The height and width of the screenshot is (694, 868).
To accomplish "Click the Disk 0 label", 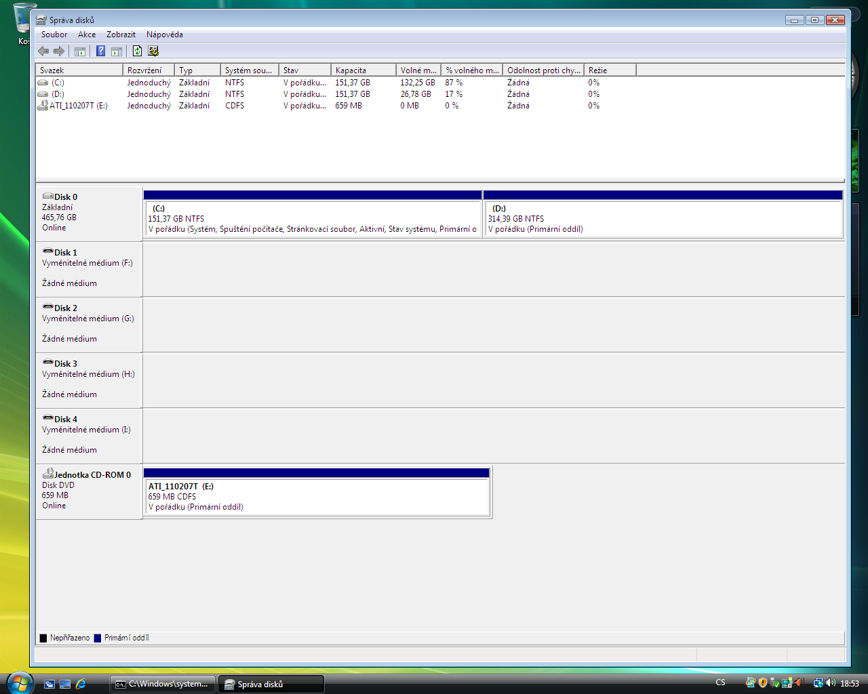I will 66,197.
